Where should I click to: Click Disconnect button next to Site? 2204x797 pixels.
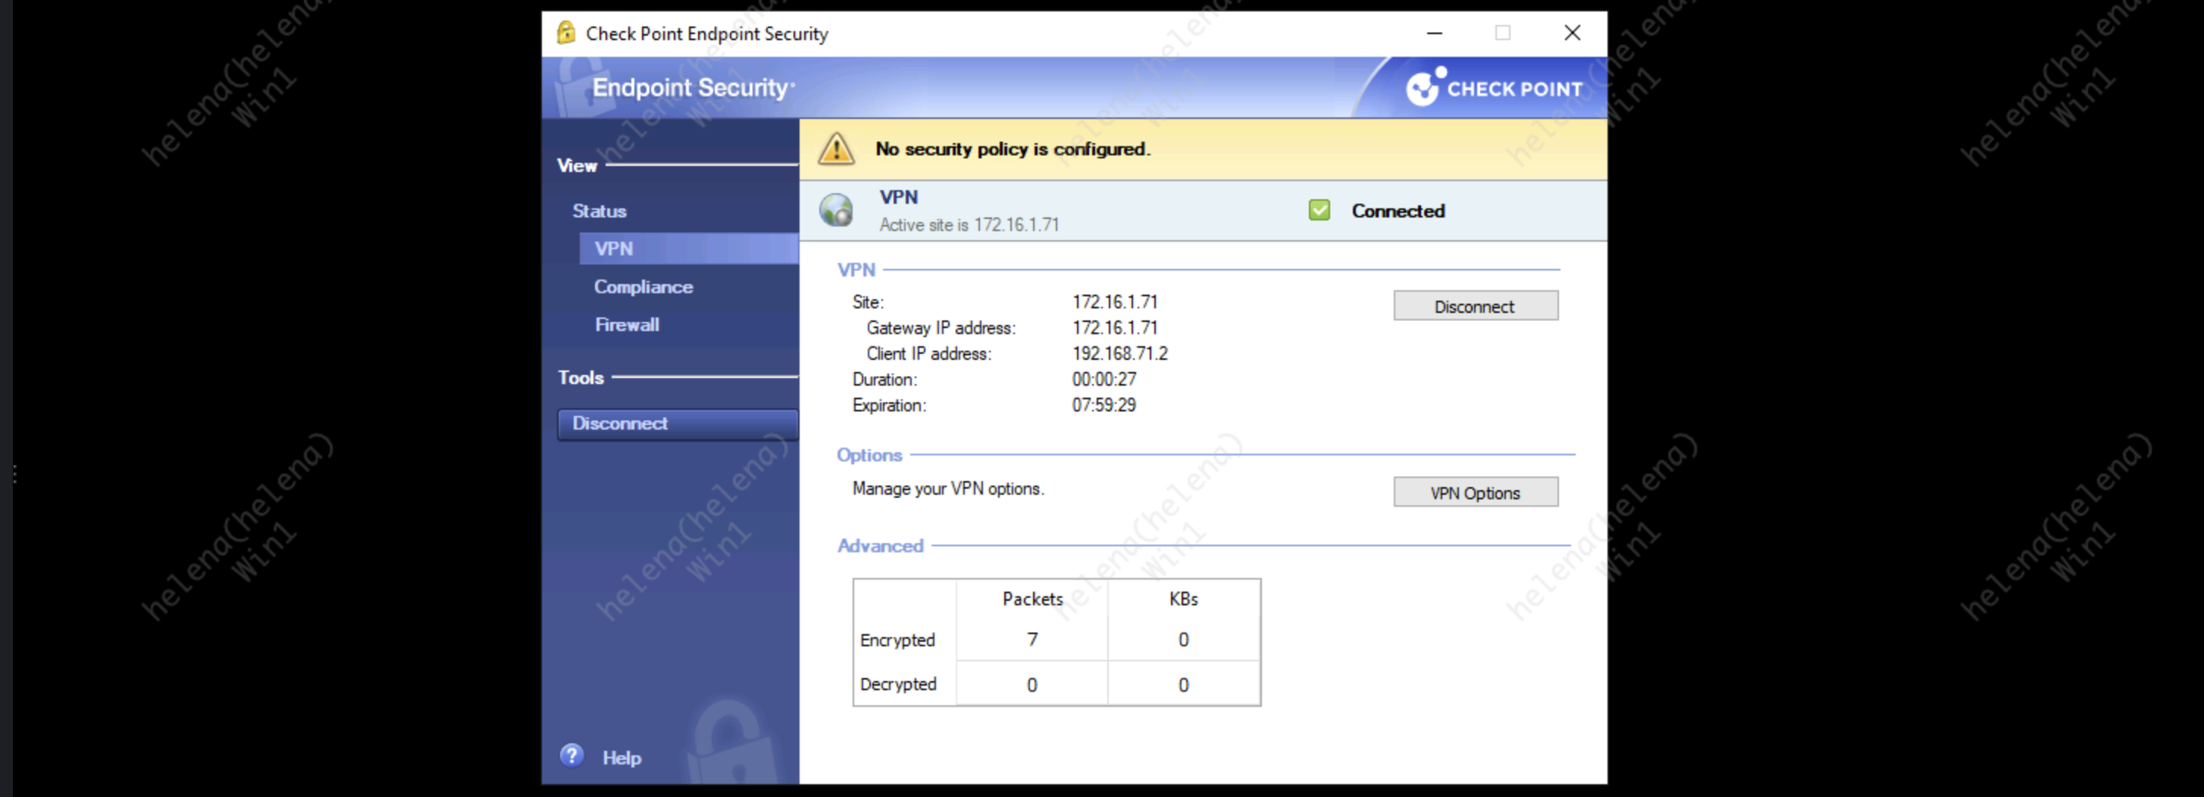(x=1475, y=306)
